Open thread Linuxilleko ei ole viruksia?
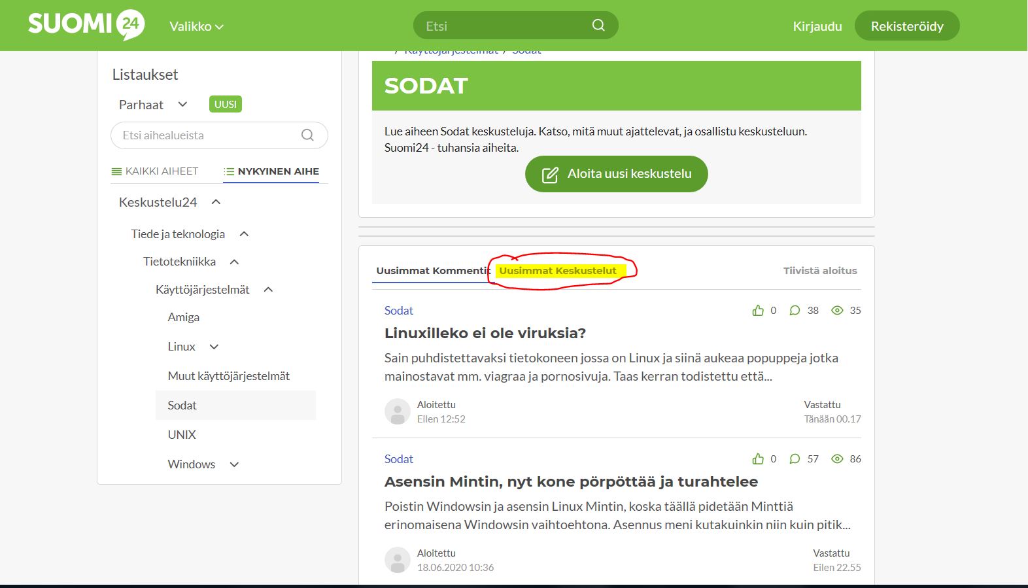The width and height of the screenshot is (1028, 588). [485, 333]
